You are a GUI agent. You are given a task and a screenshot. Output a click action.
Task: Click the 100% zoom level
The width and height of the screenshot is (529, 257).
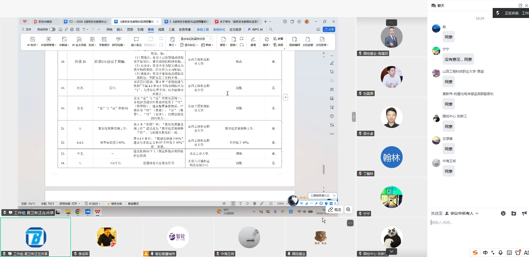pyautogui.click(x=280, y=204)
